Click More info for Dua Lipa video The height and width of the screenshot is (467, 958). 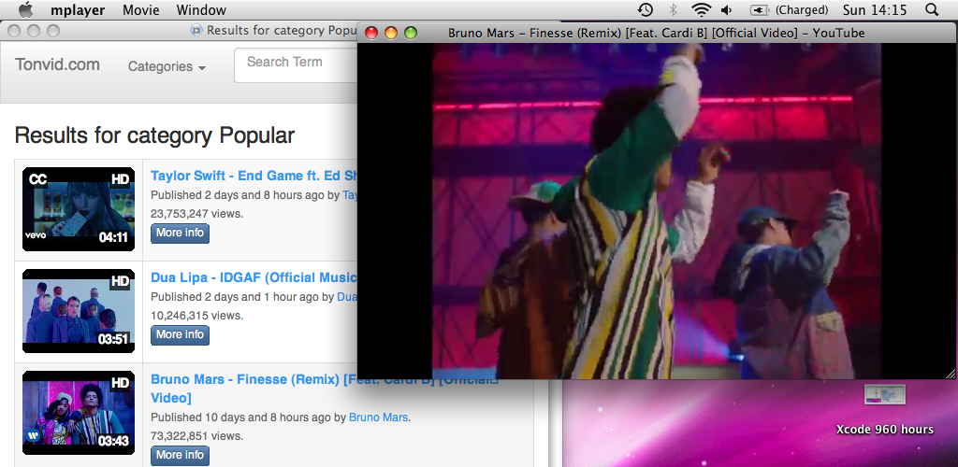click(180, 334)
